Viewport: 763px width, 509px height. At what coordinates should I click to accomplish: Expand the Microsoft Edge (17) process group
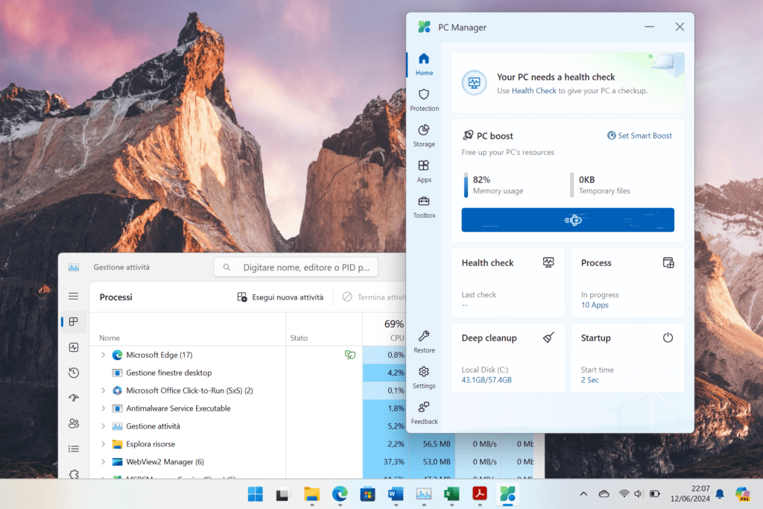(103, 355)
